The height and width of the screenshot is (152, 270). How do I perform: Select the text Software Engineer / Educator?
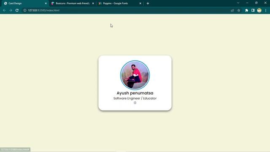135,98
